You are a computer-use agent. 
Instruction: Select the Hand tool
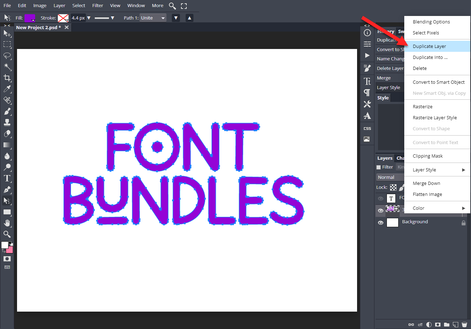(7, 223)
